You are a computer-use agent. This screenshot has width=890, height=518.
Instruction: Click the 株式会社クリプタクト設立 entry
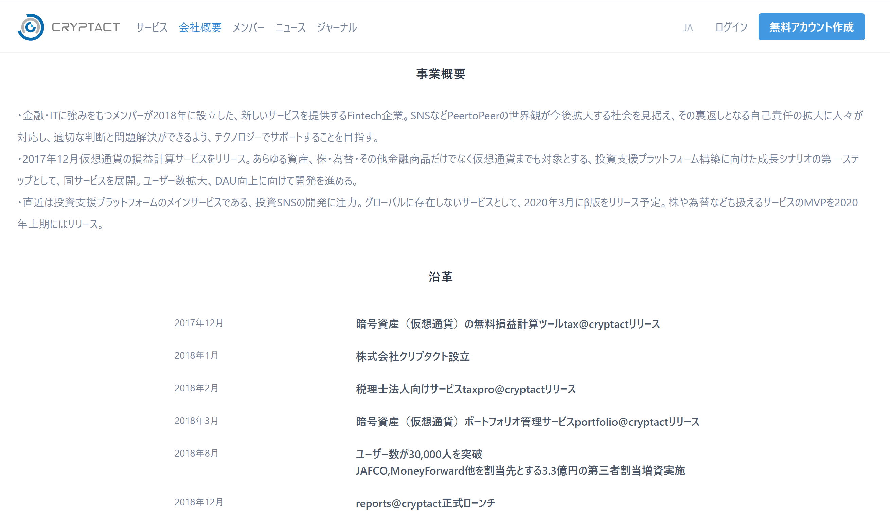point(412,356)
